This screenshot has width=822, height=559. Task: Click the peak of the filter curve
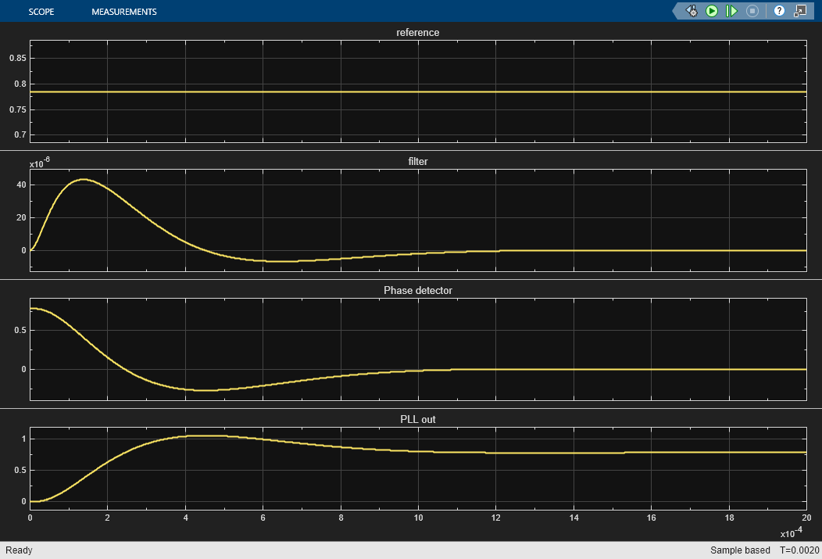[x=83, y=179]
